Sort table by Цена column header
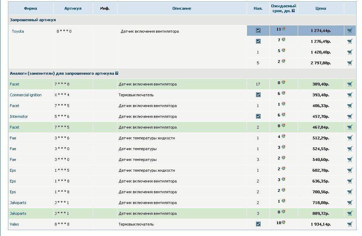The width and height of the screenshot is (362, 236). pyautogui.click(x=321, y=8)
